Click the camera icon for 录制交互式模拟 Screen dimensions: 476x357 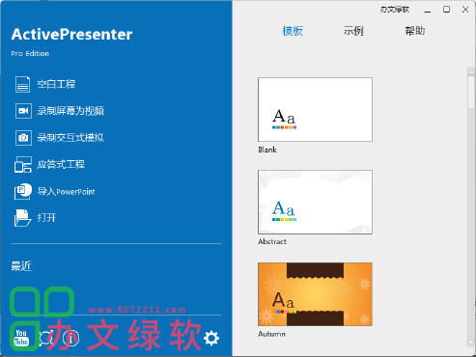[x=23, y=138]
